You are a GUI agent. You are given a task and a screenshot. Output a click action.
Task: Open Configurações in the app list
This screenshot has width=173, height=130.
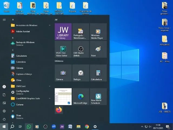point(31,92)
